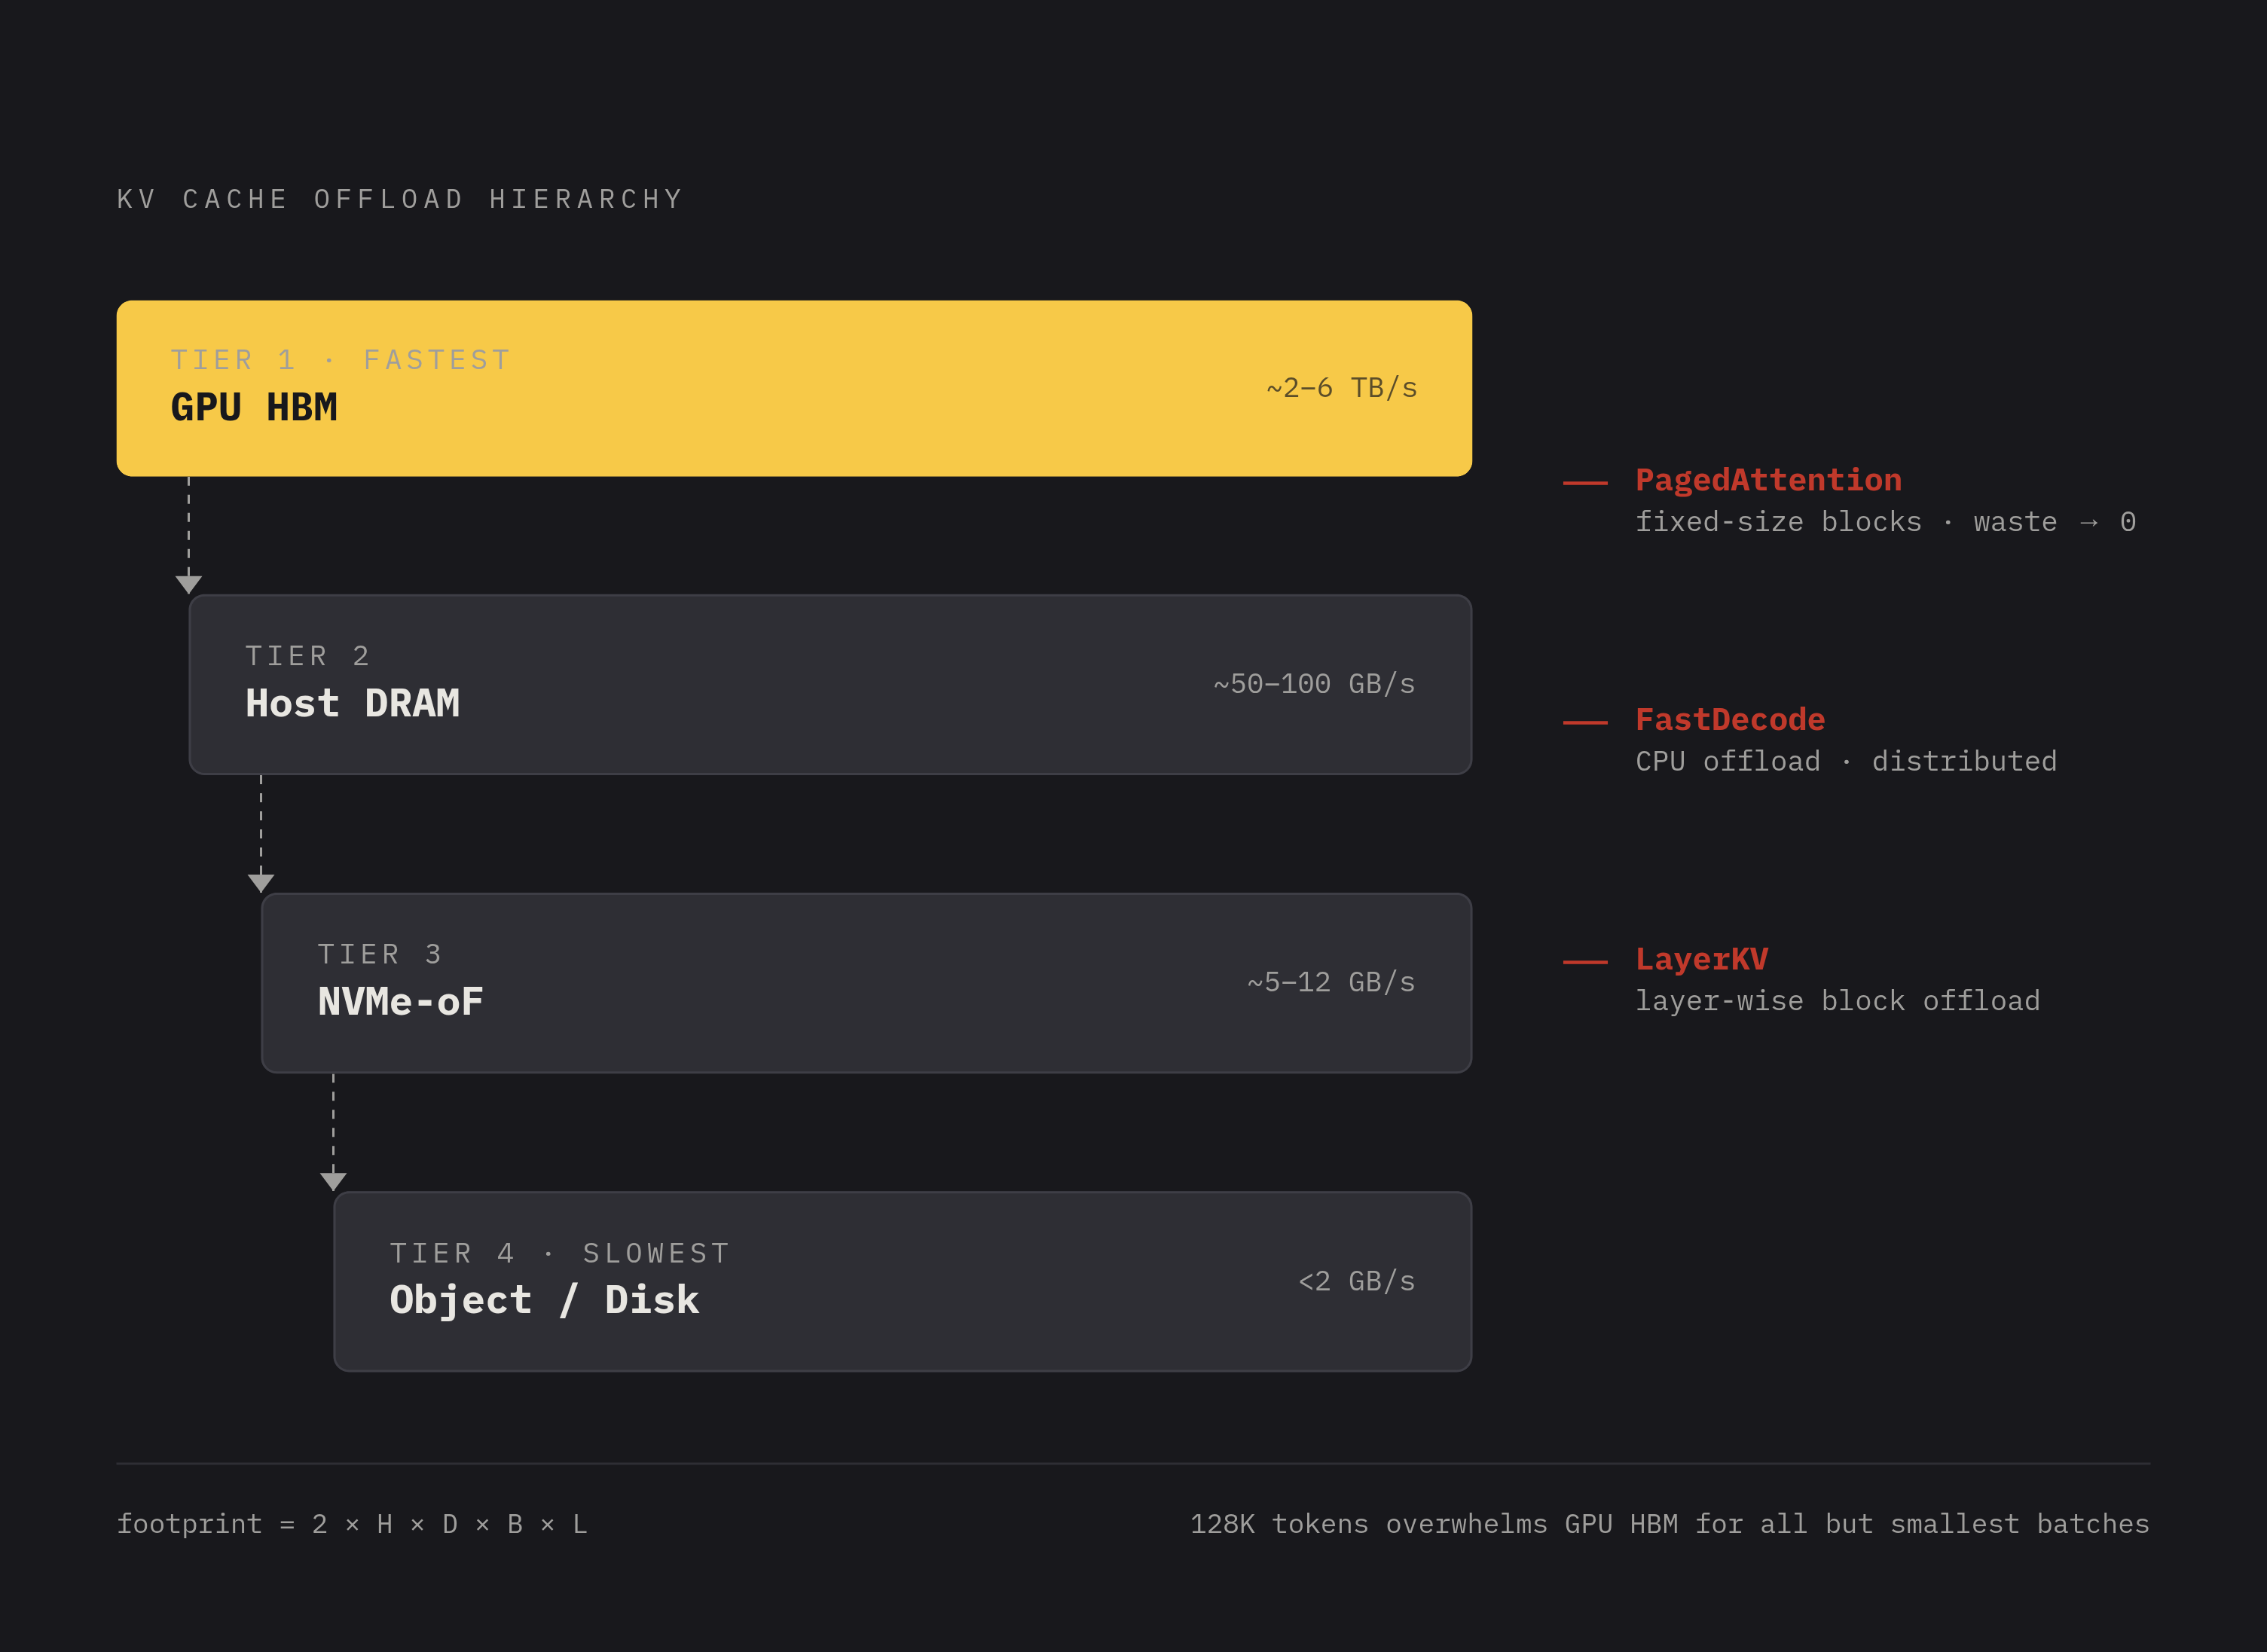
Task: Click the footprint formula text
Action: click(x=352, y=1524)
